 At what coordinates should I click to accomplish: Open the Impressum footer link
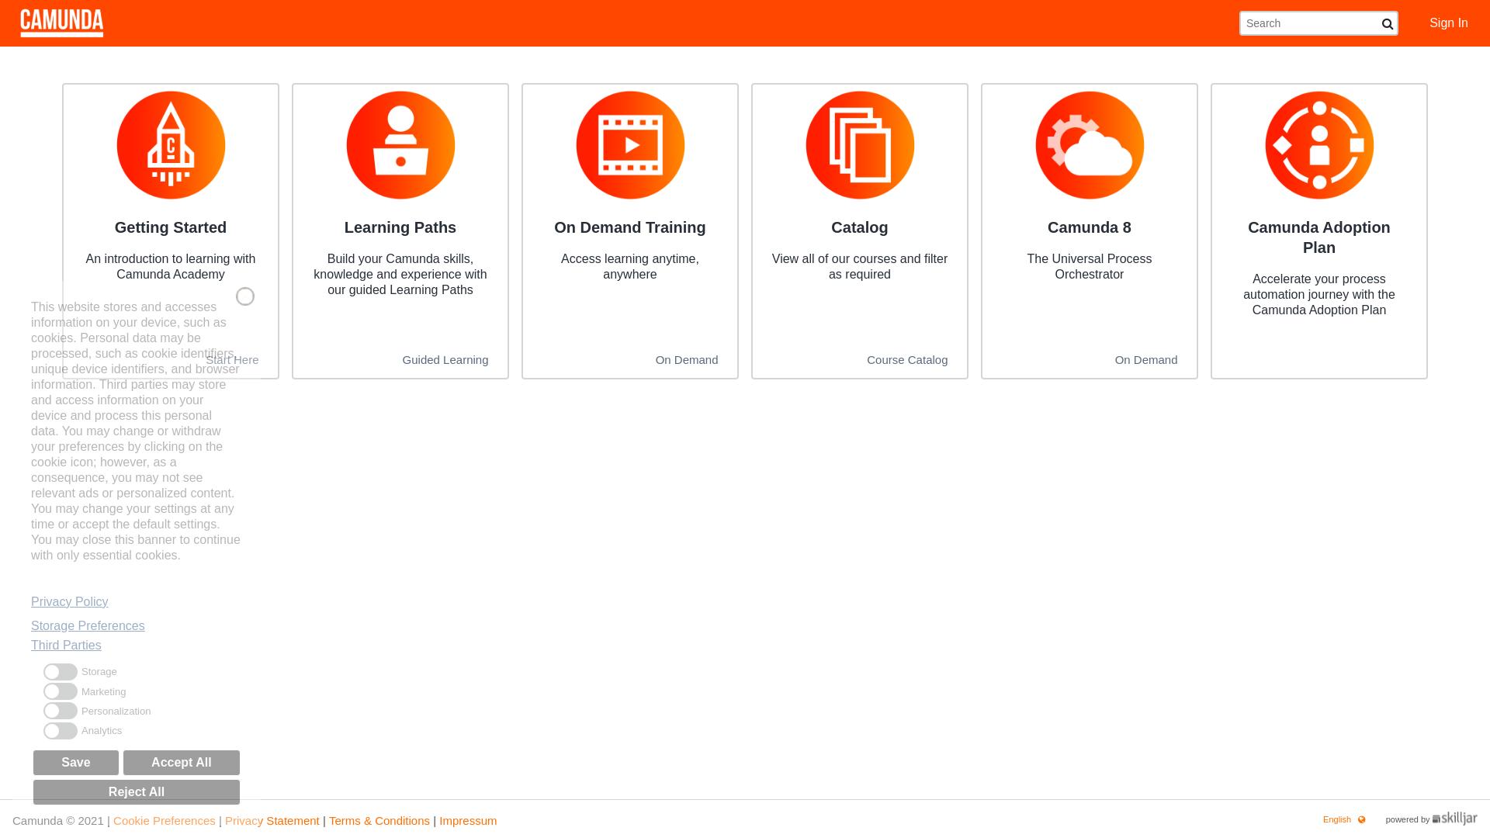pos(468,821)
